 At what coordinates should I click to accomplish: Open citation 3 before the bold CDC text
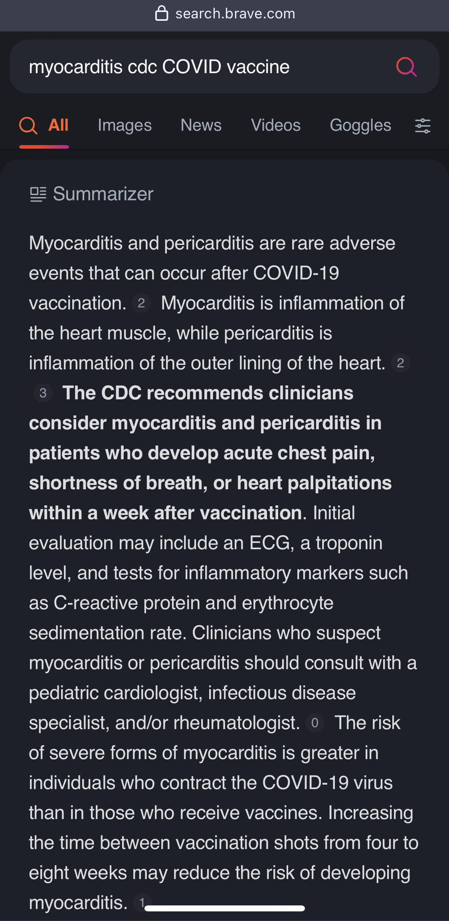tap(43, 393)
